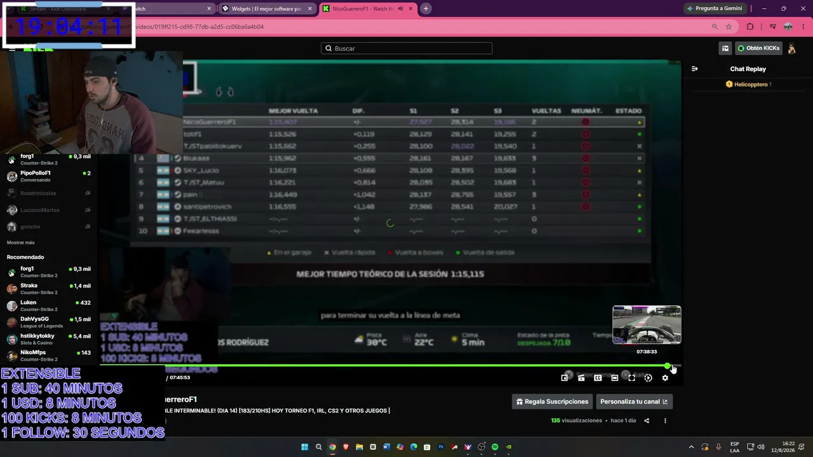Open Spotify from the taskbar
Image resolution: width=813 pixels, height=457 pixels.
tap(495, 447)
